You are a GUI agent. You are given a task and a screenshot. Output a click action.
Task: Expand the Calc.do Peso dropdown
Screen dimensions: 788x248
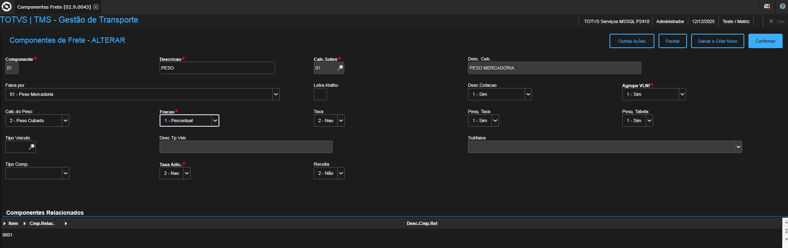point(65,121)
